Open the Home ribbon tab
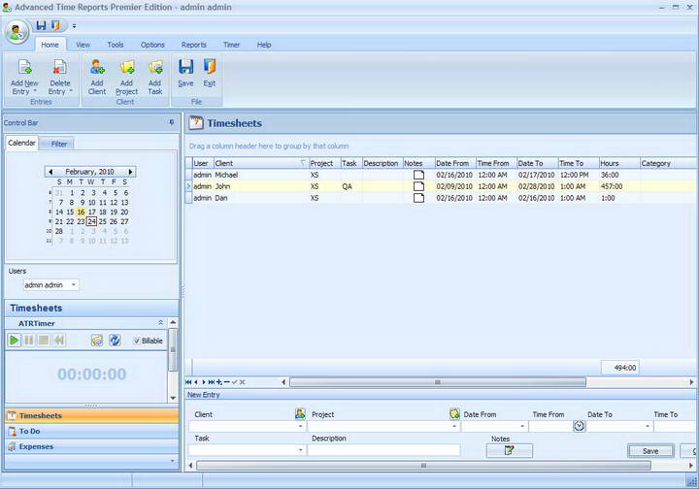The height and width of the screenshot is (489, 699). (x=50, y=45)
